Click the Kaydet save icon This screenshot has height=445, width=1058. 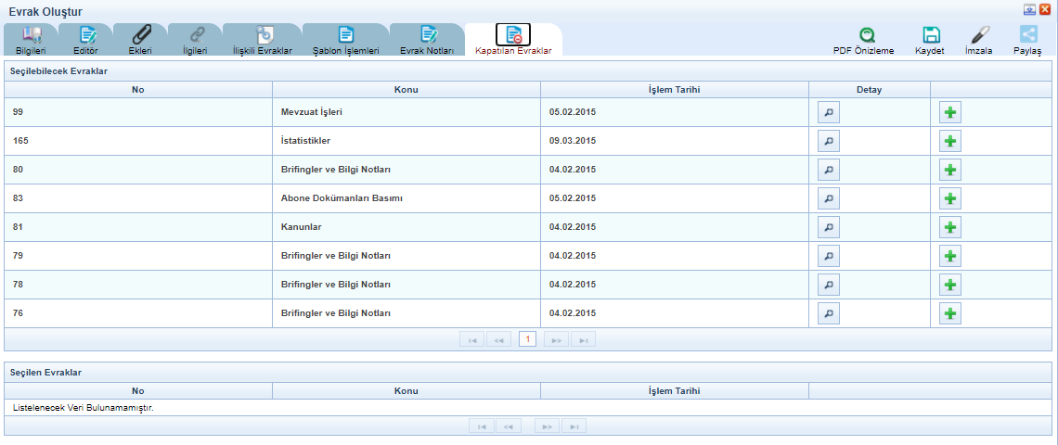(930, 35)
